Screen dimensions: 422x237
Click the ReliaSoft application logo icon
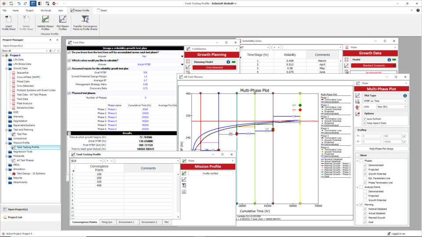tap(4, 4)
